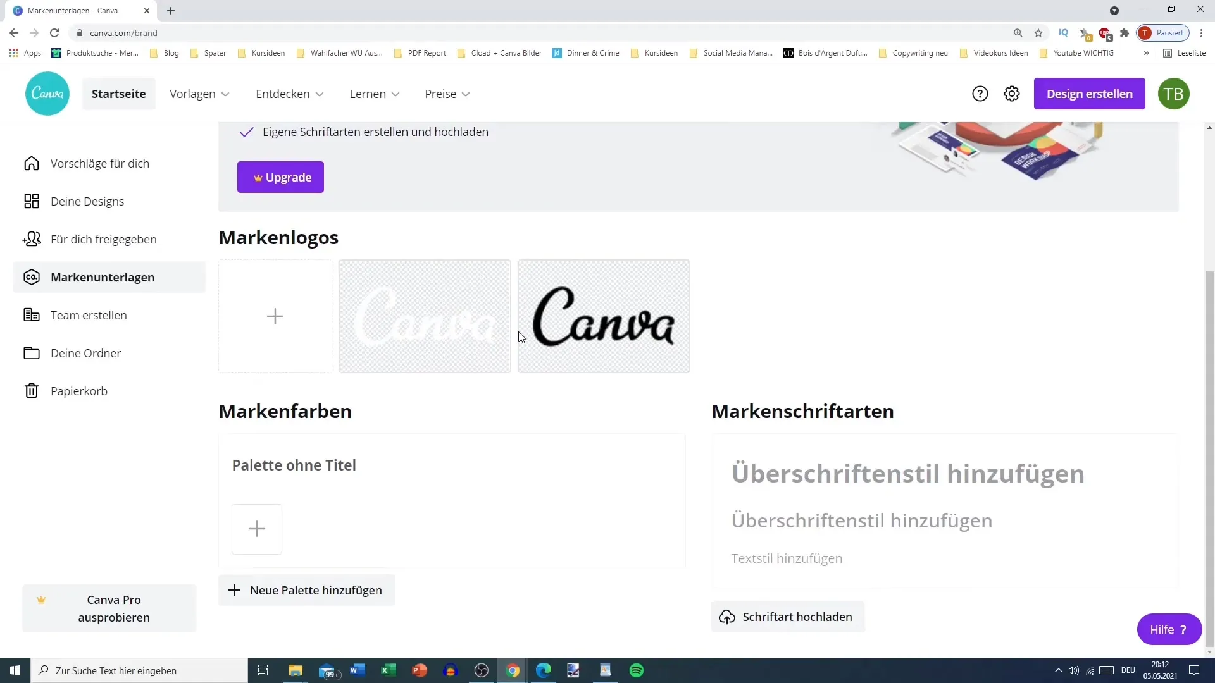Open Deine Designs grid icon
Viewport: 1215px width, 683px height.
coord(32,201)
